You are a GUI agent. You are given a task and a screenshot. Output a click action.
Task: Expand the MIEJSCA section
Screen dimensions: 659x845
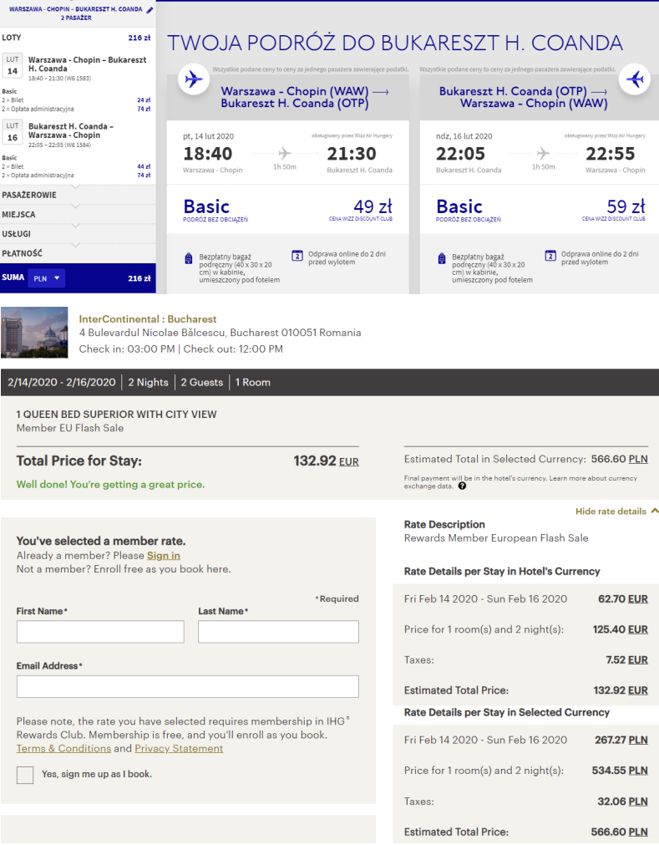pyautogui.click(x=18, y=214)
